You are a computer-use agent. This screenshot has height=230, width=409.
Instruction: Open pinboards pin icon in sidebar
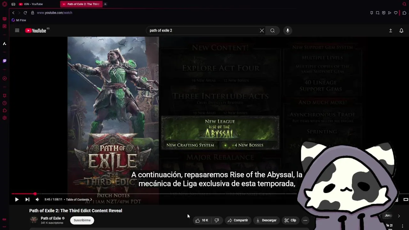pyautogui.click(x=4, y=96)
